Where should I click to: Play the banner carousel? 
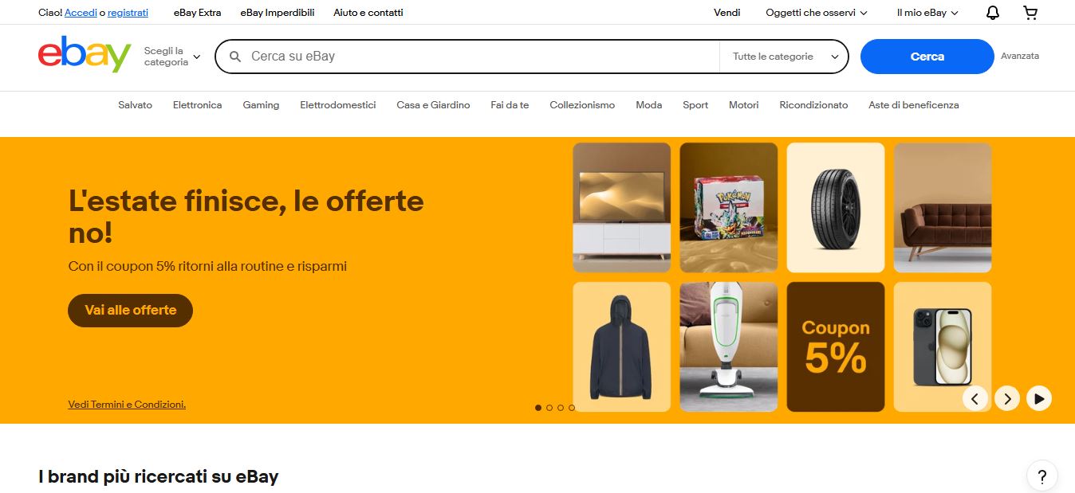pos(1038,397)
